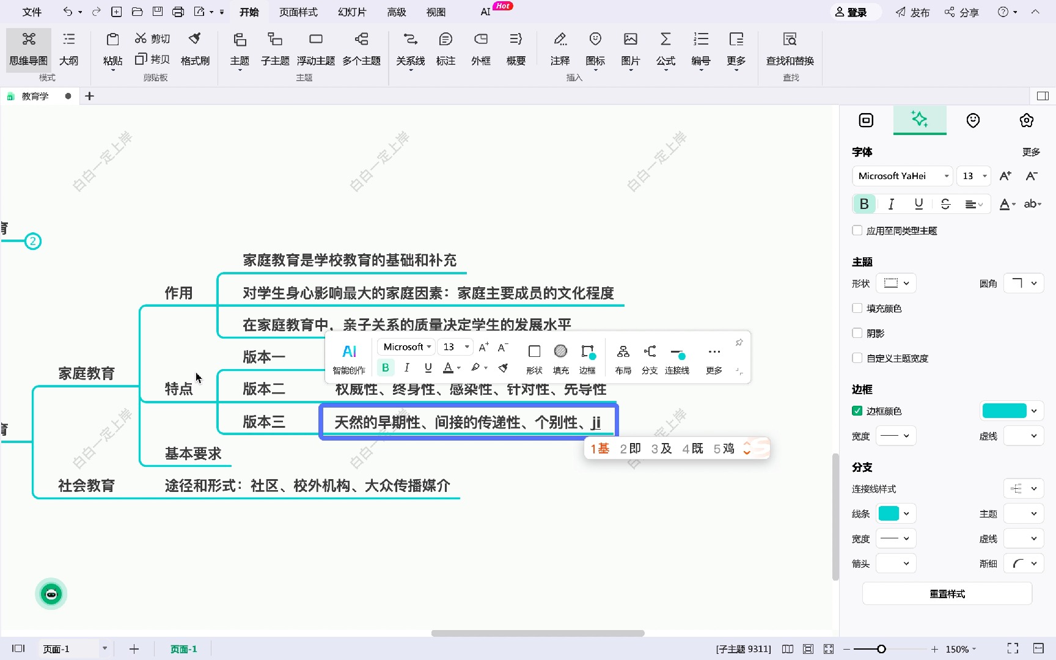1056x660 pixels.
Task: Insert a floating topic (浮动主题)
Action: pyautogui.click(x=316, y=49)
